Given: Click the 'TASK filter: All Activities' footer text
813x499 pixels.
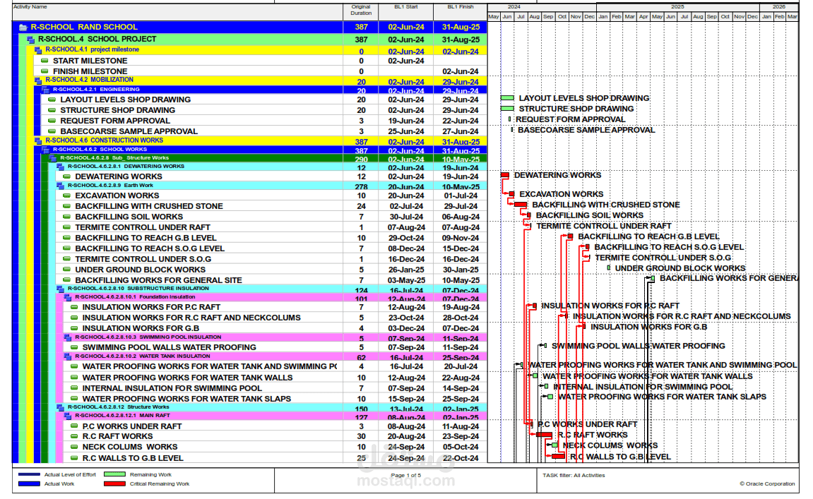Looking at the screenshot, I should 574,475.
